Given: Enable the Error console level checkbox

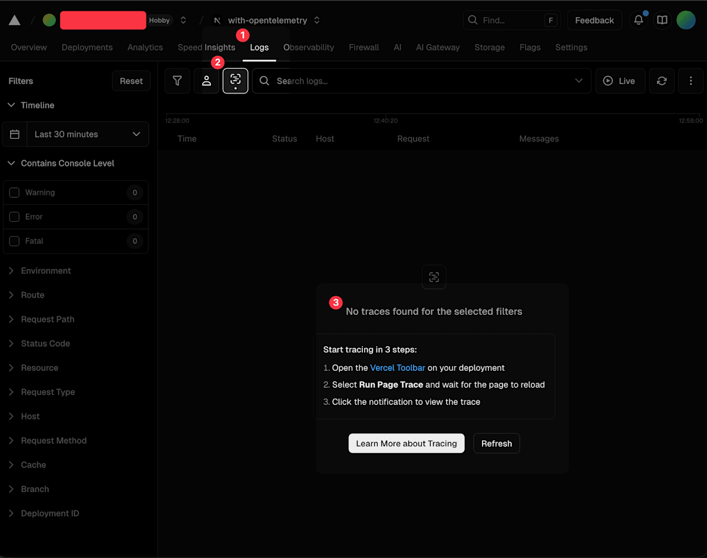Looking at the screenshot, I should point(15,217).
